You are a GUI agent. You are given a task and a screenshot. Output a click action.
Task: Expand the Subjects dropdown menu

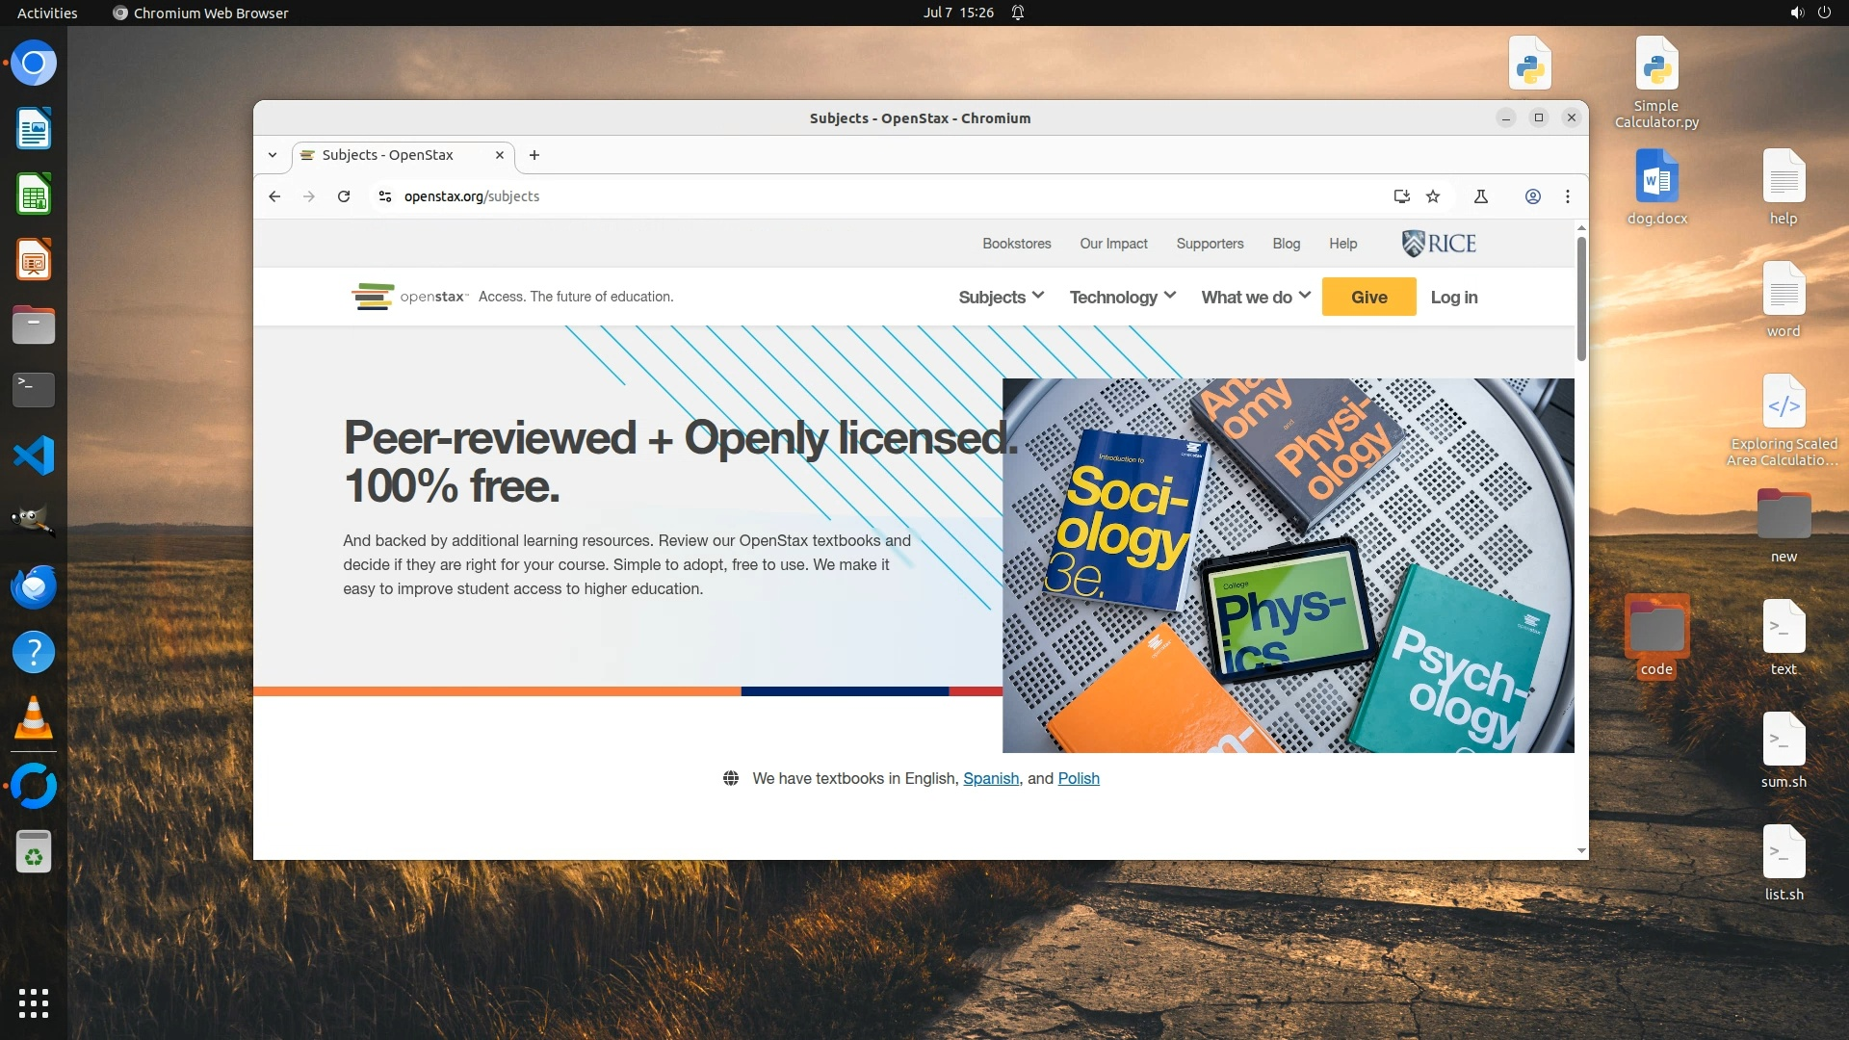pyautogui.click(x=1001, y=298)
